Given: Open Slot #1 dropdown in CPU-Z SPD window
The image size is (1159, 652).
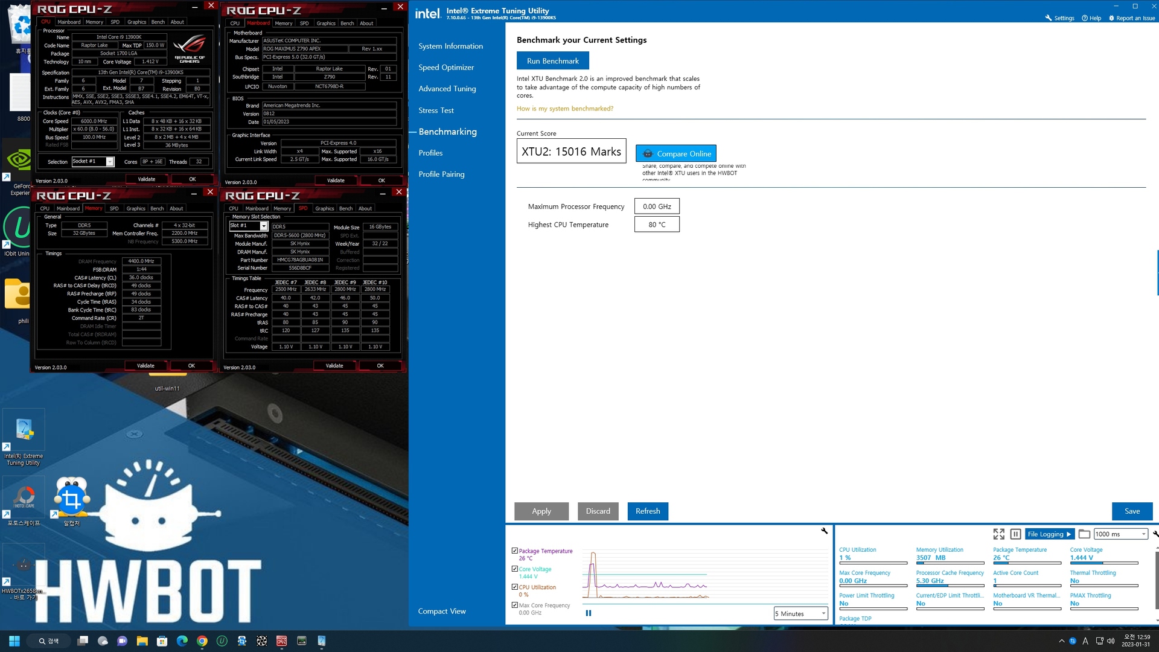Looking at the screenshot, I should pos(248,226).
